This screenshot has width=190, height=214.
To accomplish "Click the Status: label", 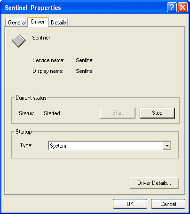I will coord(26,113).
